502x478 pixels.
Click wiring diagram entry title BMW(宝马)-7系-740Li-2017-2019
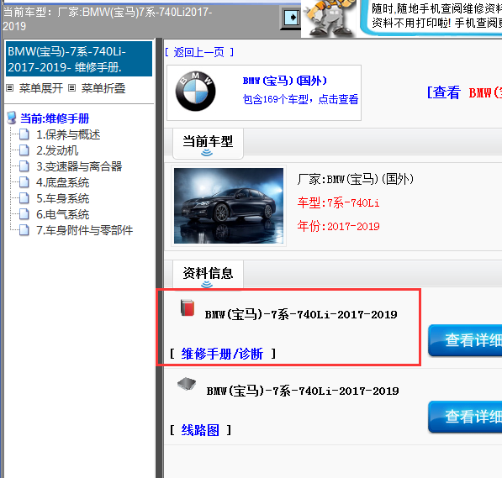pyautogui.click(x=303, y=391)
